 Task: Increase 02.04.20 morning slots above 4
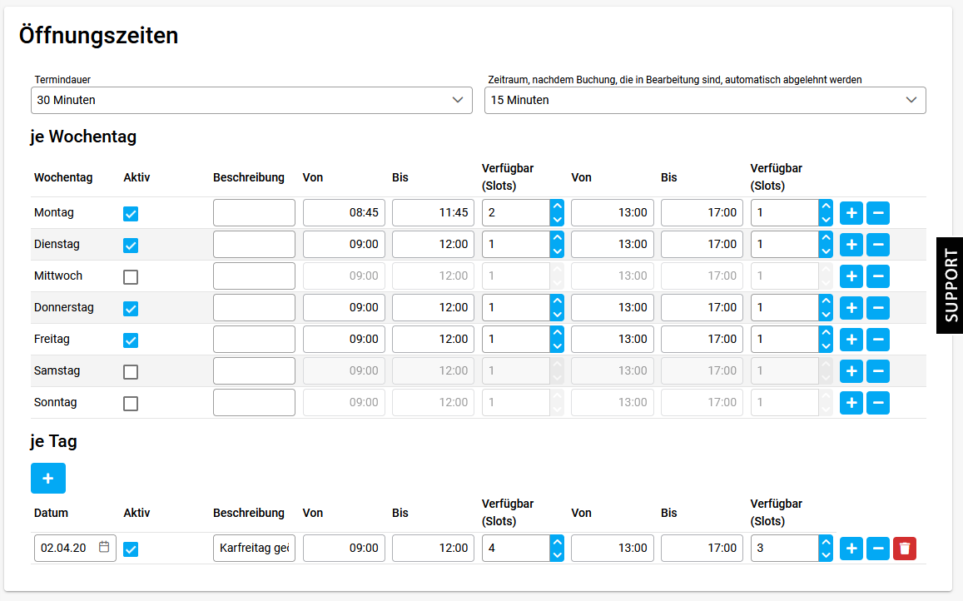pyautogui.click(x=557, y=541)
